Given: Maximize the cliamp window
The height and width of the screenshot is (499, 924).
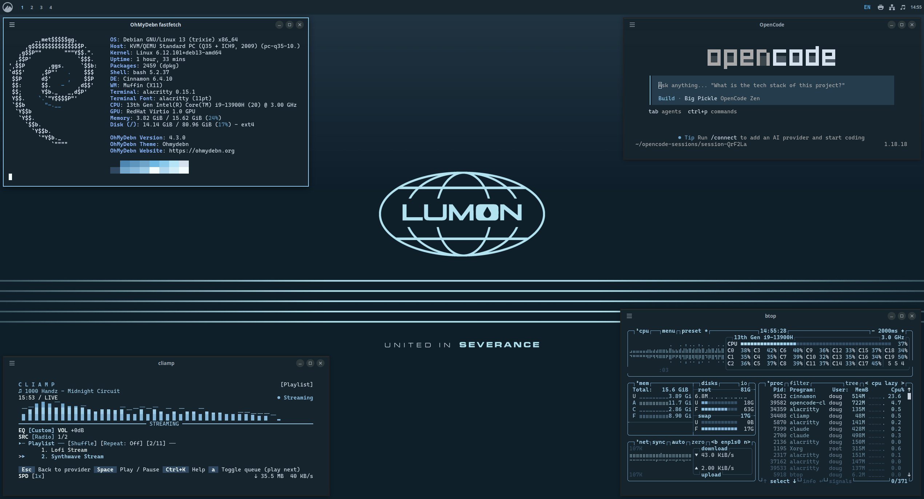Looking at the screenshot, I should [310, 363].
